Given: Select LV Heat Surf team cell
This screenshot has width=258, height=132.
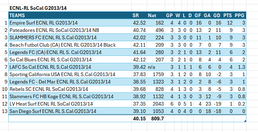Looking at the screenshot, I should coord(70,104).
